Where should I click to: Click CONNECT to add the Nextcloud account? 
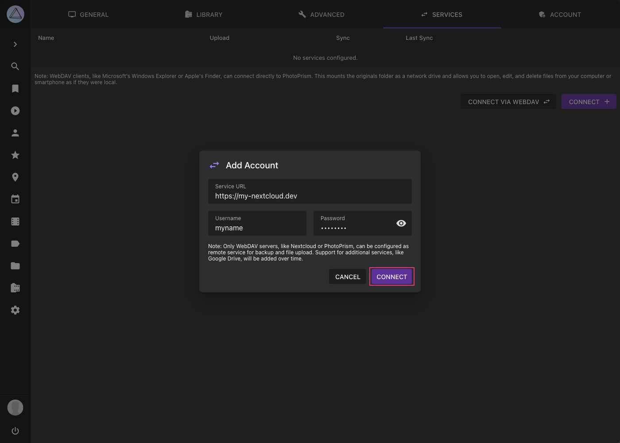[x=391, y=276]
